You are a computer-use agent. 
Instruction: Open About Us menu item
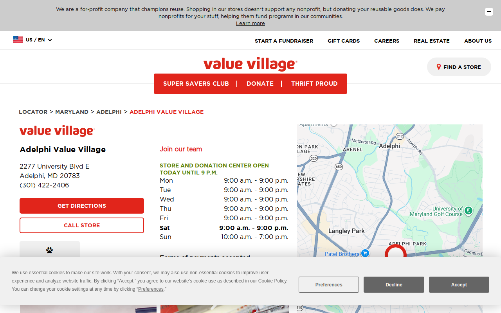click(x=478, y=41)
